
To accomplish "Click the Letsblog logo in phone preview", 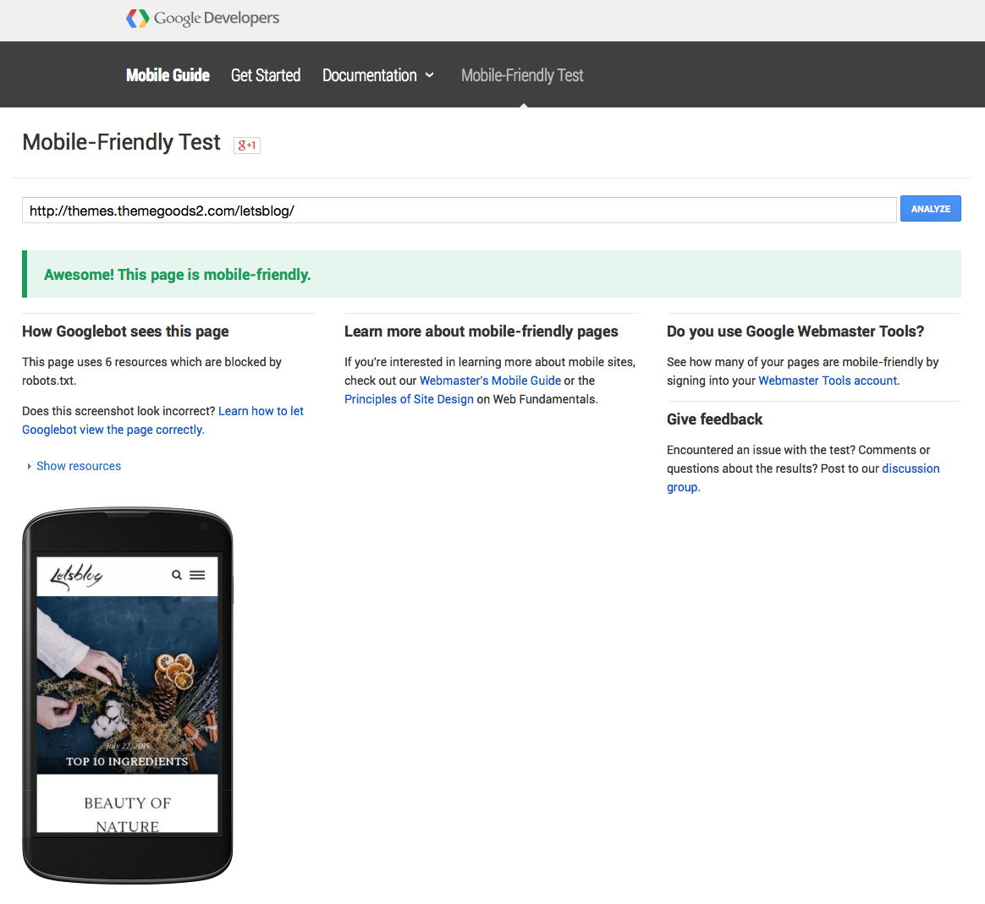I will 76,576.
